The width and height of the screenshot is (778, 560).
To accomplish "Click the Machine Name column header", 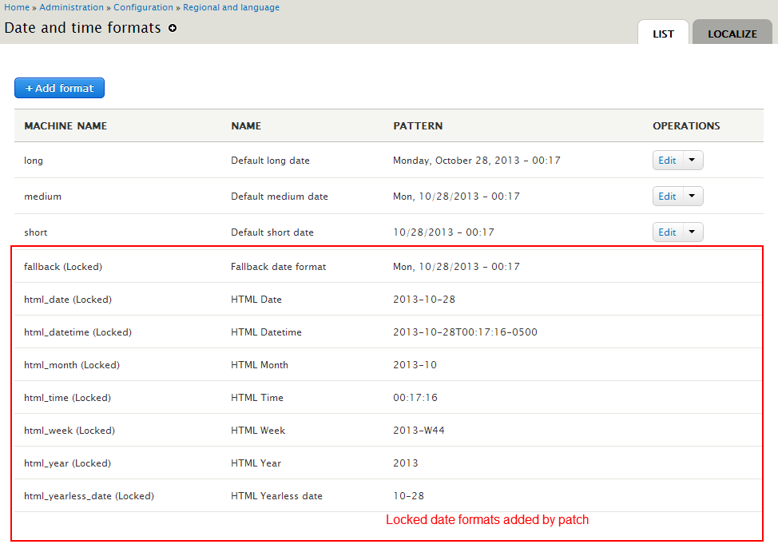I will click(x=65, y=126).
